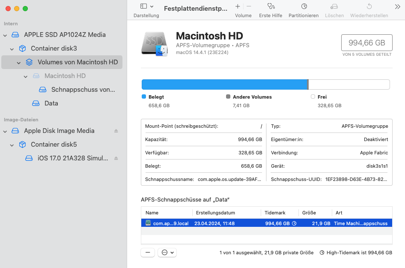Viewport: 405px width, 268px height.
Task: Select the greyed Macintosh HD volume icon
Action: point(36,76)
